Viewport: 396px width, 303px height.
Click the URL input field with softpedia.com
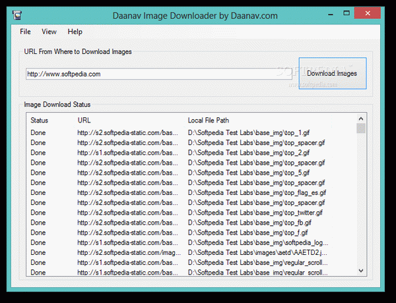[159, 74]
